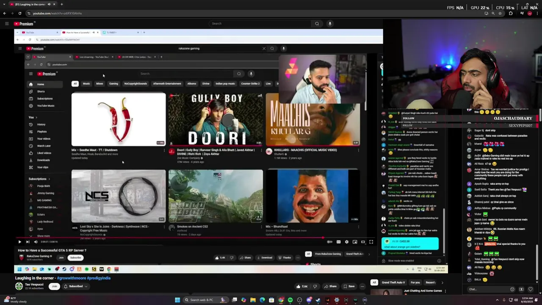Open the YouTube guide hamburger menu

pos(7,24)
